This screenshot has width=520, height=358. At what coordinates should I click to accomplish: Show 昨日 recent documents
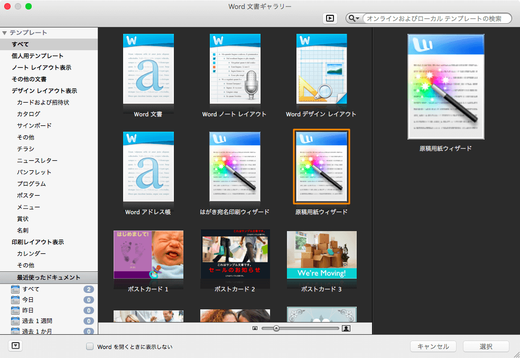point(49,310)
